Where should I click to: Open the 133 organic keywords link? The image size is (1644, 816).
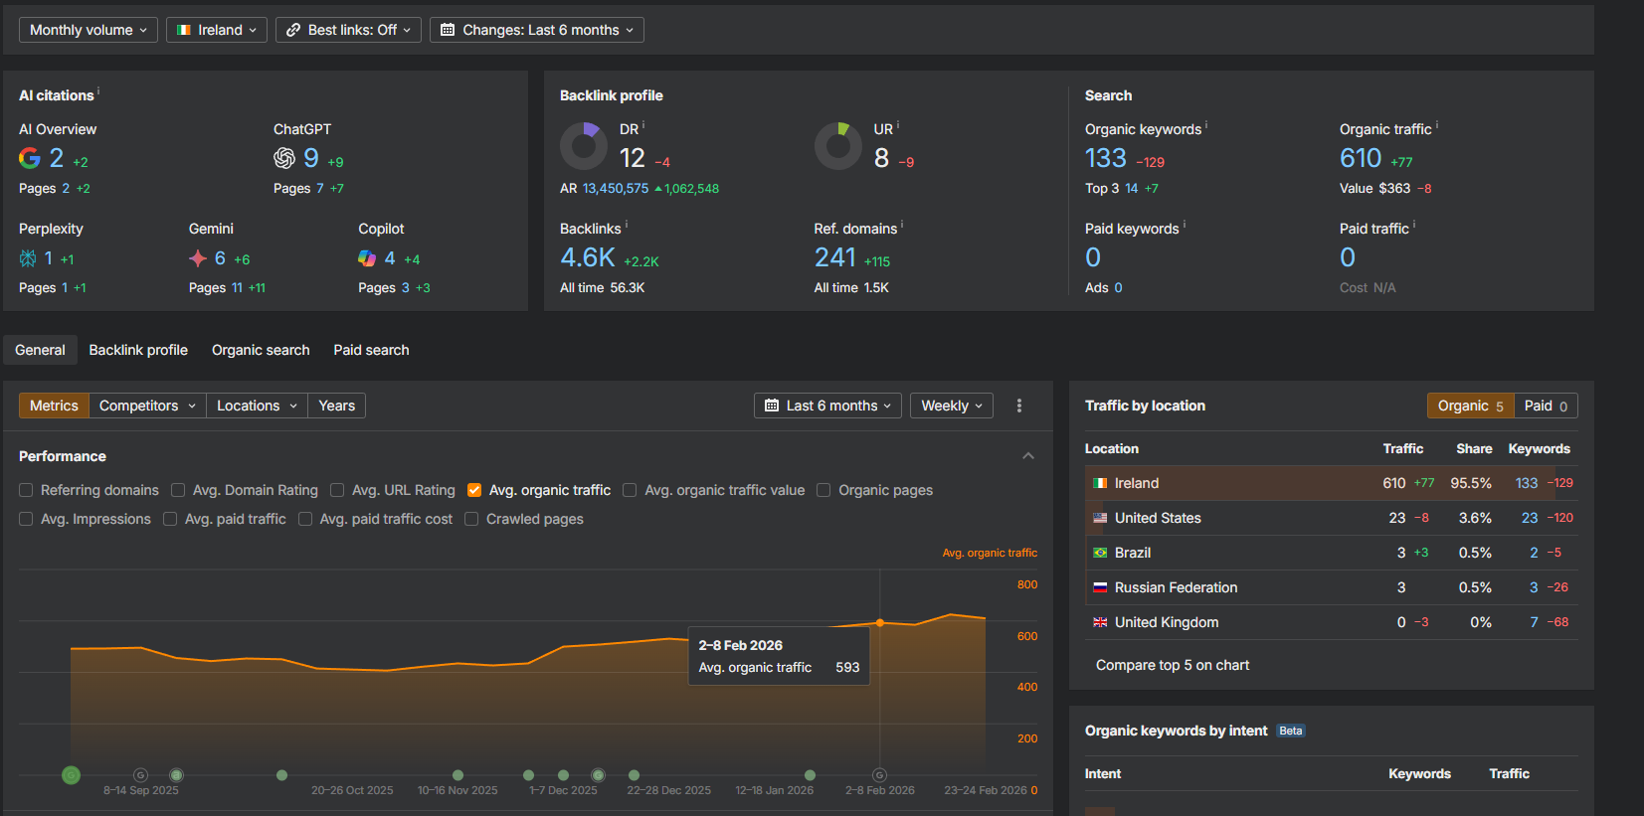tap(1105, 158)
